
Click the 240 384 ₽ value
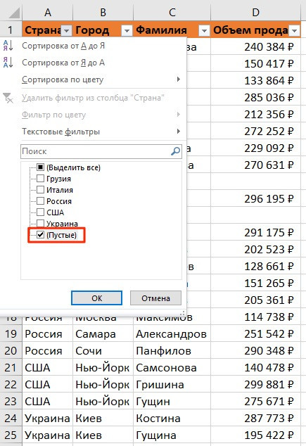tap(269, 46)
